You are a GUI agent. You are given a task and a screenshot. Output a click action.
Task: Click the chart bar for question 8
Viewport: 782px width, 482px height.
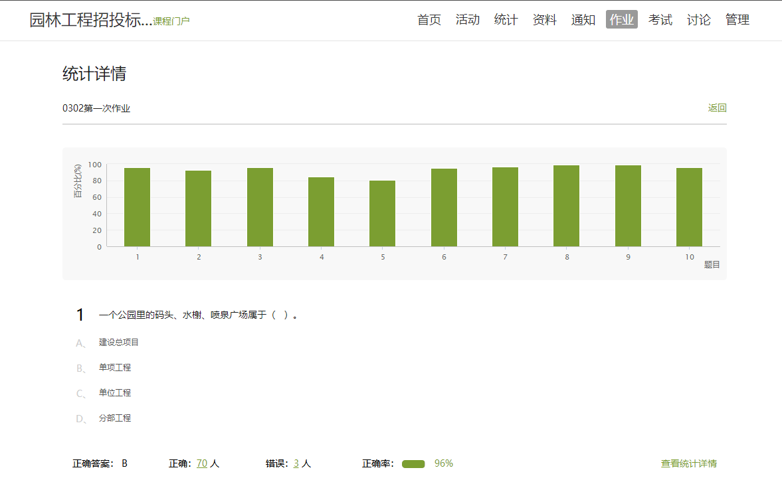click(x=566, y=206)
